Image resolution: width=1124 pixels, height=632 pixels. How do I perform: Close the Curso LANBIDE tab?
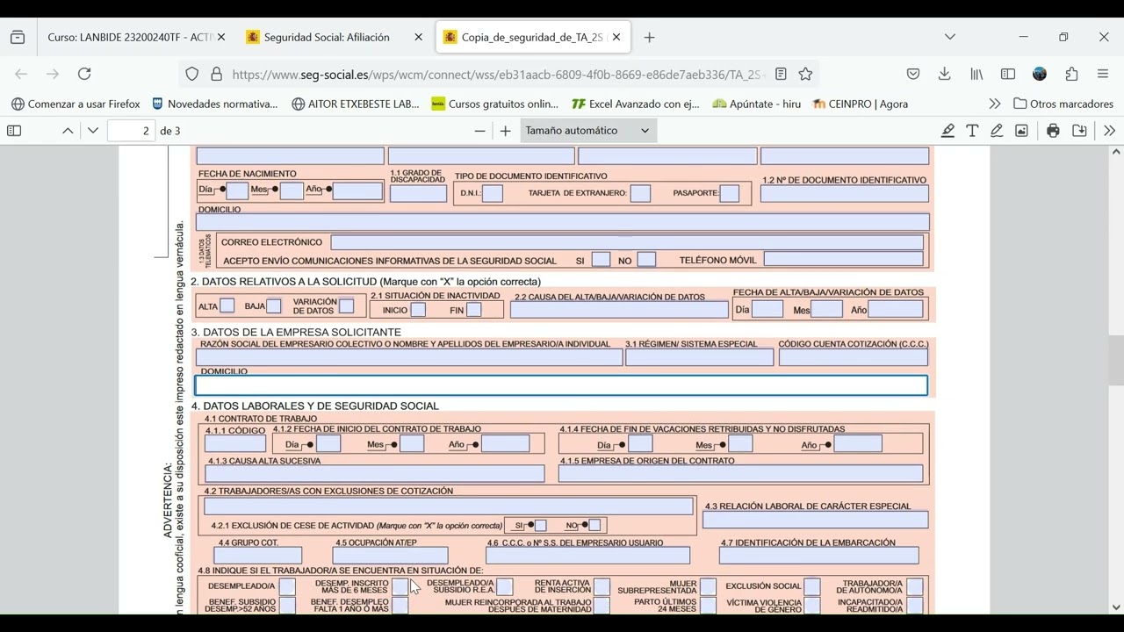click(x=220, y=38)
